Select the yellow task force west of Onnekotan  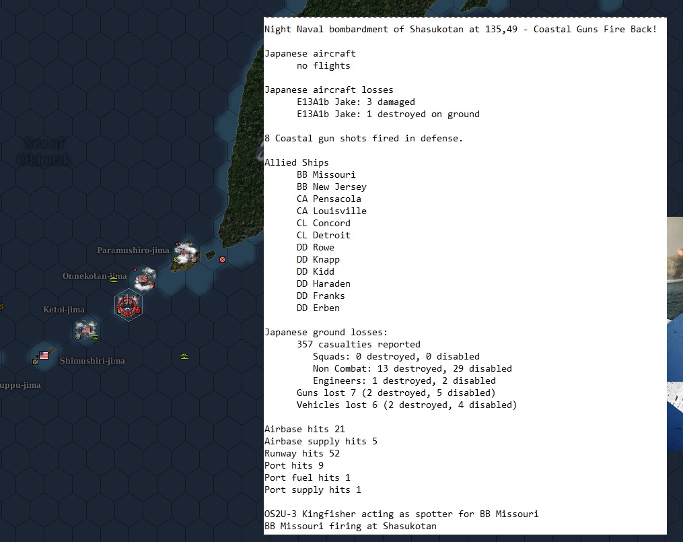point(113,279)
